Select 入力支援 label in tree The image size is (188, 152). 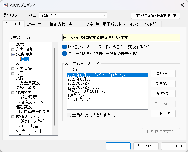pos(24,69)
